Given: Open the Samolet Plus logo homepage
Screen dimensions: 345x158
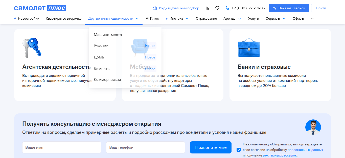Looking at the screenshot, I should tap(40, 8).
